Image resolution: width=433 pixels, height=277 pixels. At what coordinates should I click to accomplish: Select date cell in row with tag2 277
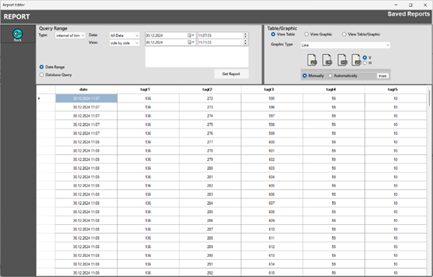coord(86,142)
